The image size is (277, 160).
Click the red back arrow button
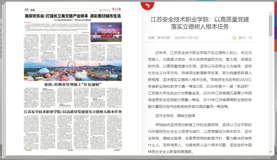(x=147, y=6)
